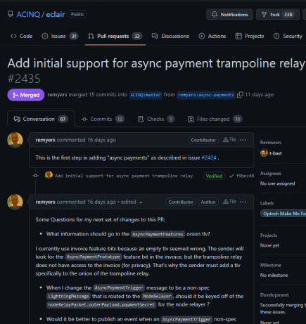Open linked issue #2424
306x324 pixels.
[x=209, y=157]
